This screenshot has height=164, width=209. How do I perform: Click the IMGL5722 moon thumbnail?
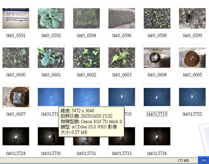point(192,97)
